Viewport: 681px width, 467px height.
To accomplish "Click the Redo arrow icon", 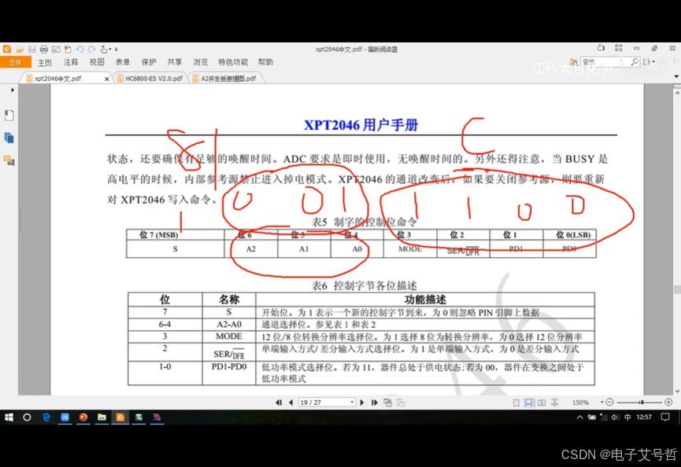I will [91, 50].
